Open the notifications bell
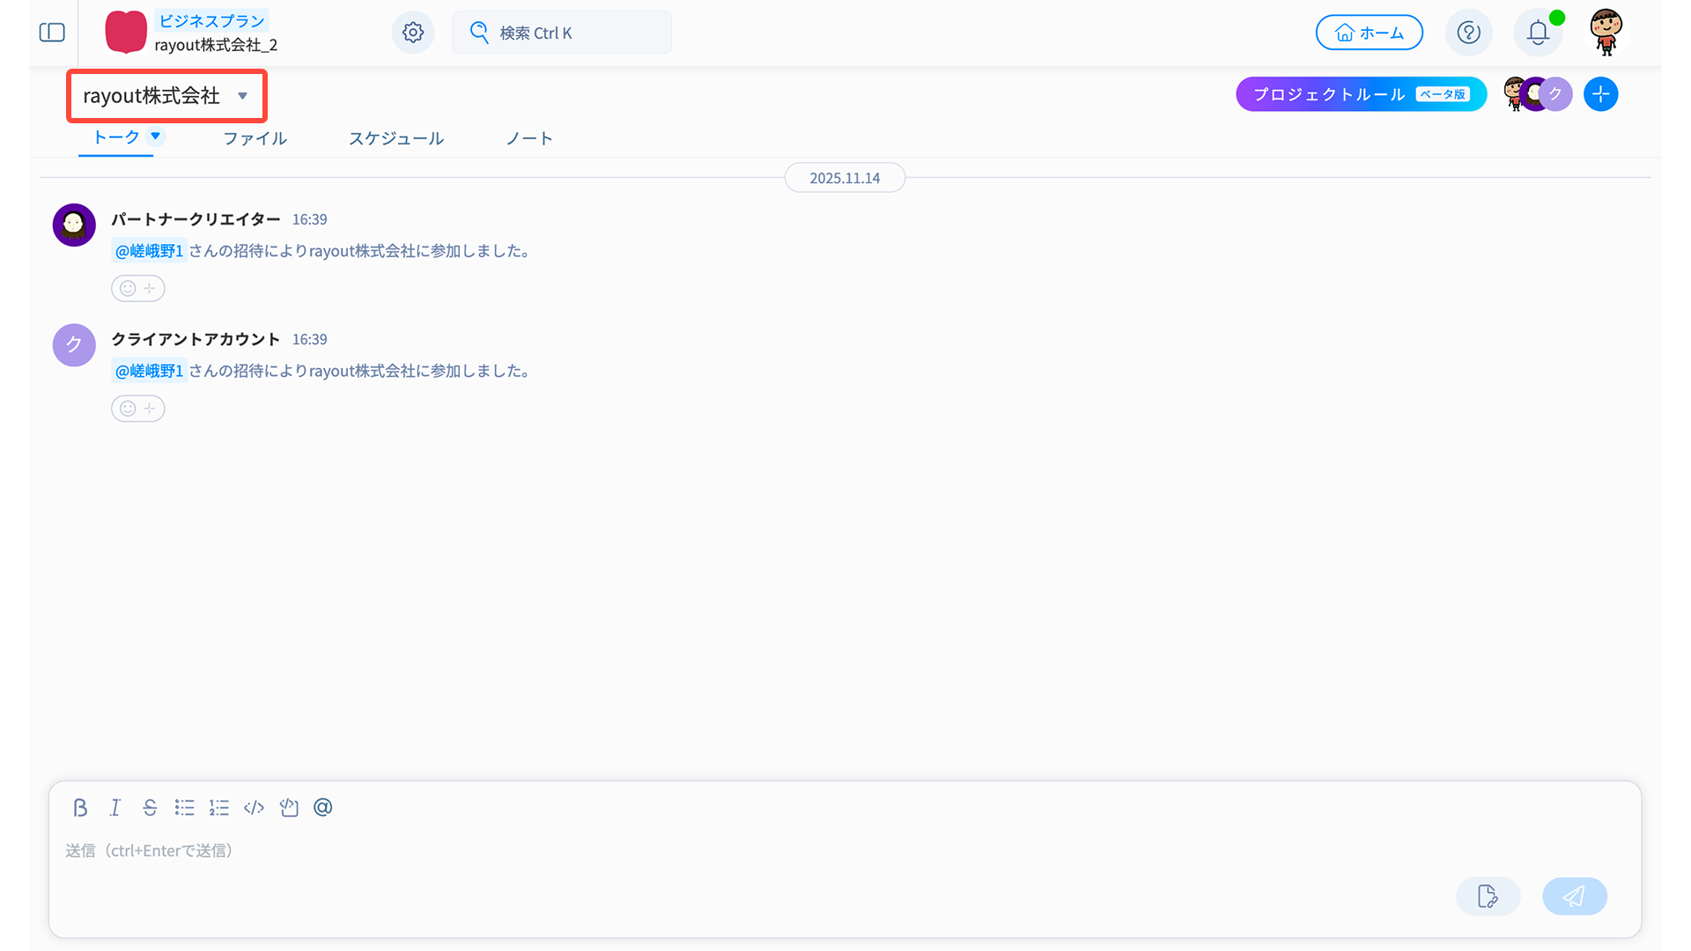This screenshot has width=1691, height=951. [1538, 33]
